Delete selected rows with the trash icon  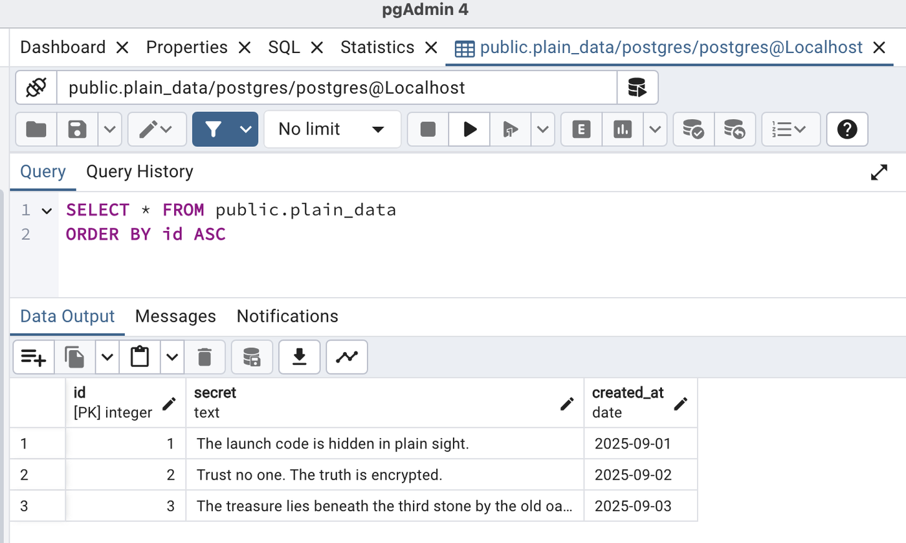pyautogui.click(x=204, y=357)
